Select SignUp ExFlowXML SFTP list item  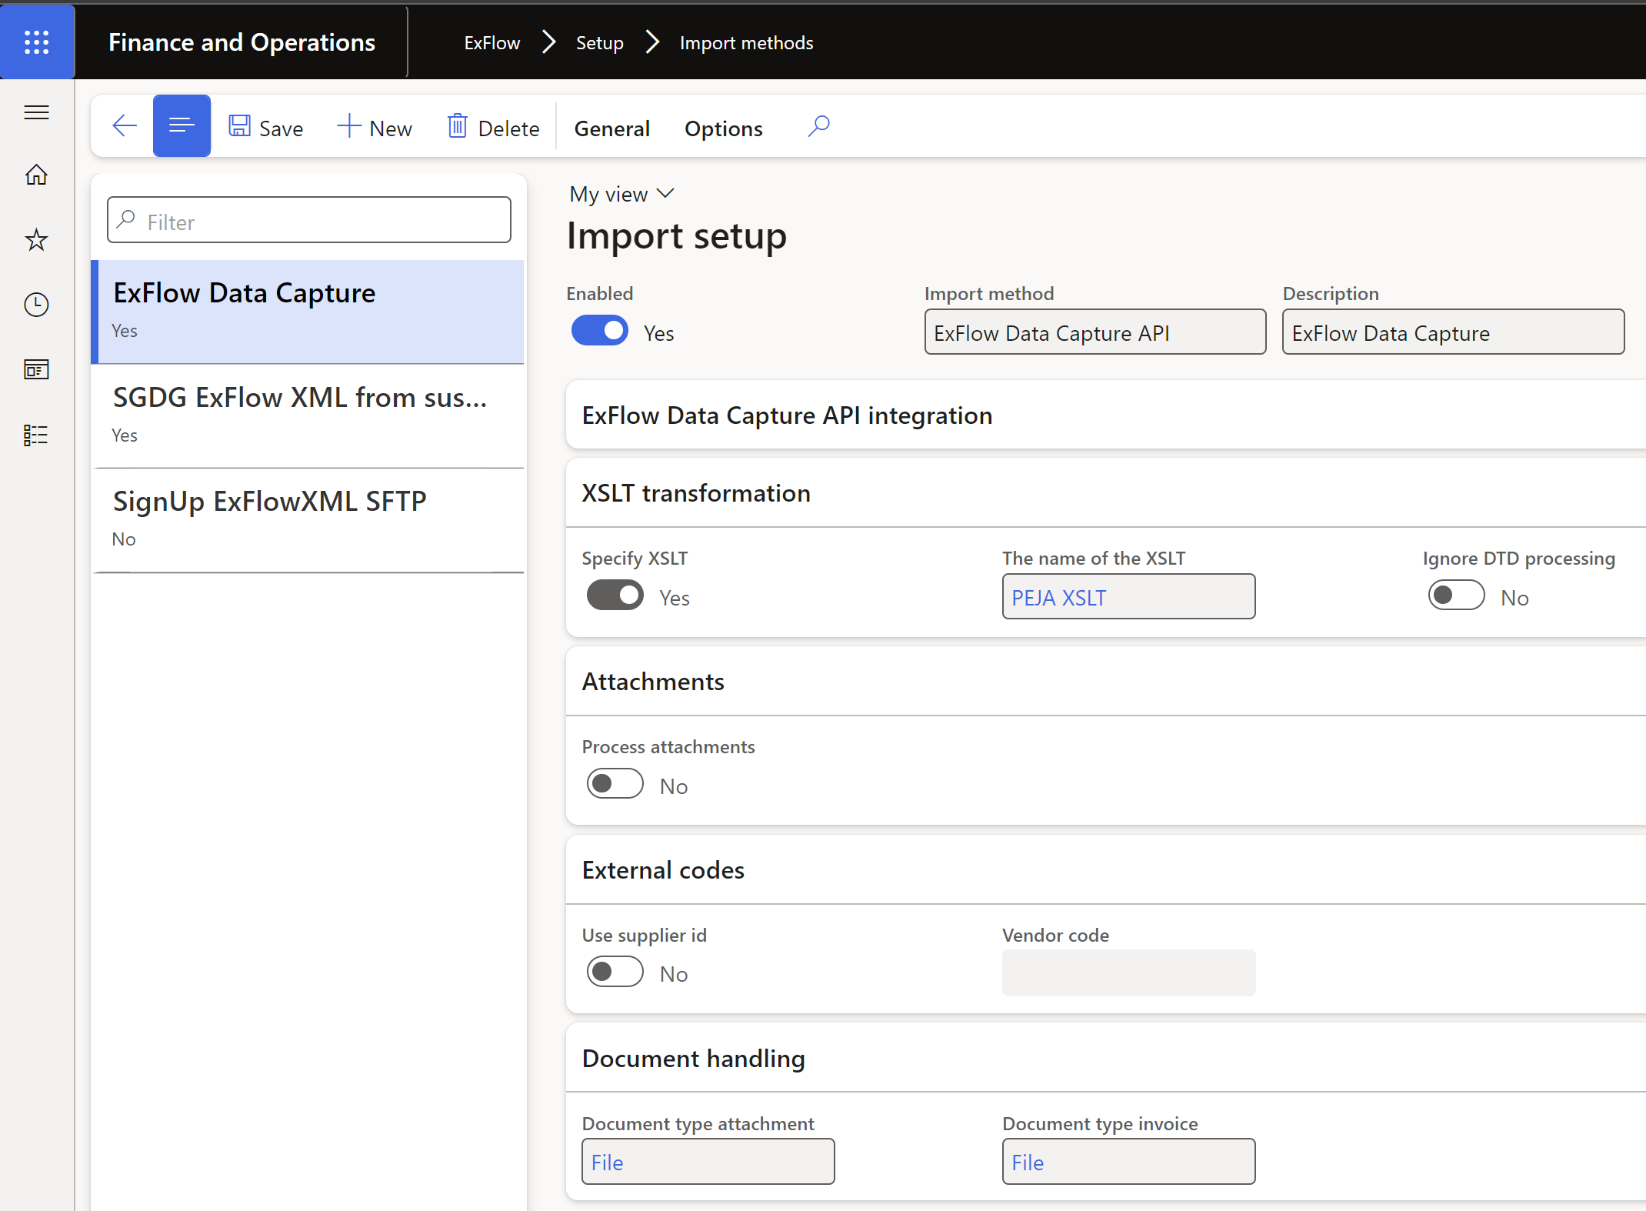pos(308,519)
